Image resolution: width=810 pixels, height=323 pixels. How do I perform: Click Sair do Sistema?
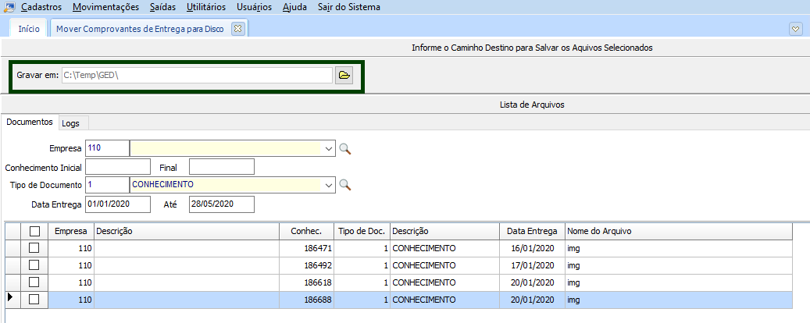point(349,7)
